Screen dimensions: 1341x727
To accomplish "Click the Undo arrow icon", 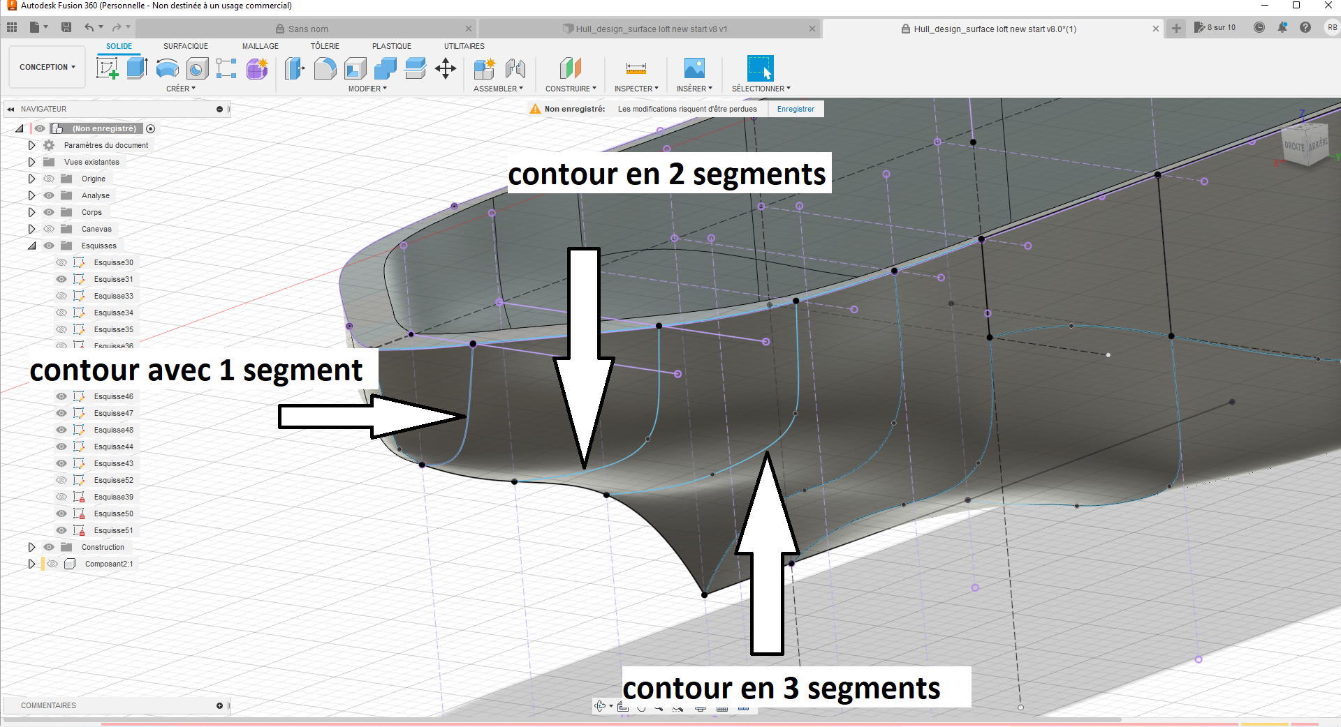I will (89, 27).
